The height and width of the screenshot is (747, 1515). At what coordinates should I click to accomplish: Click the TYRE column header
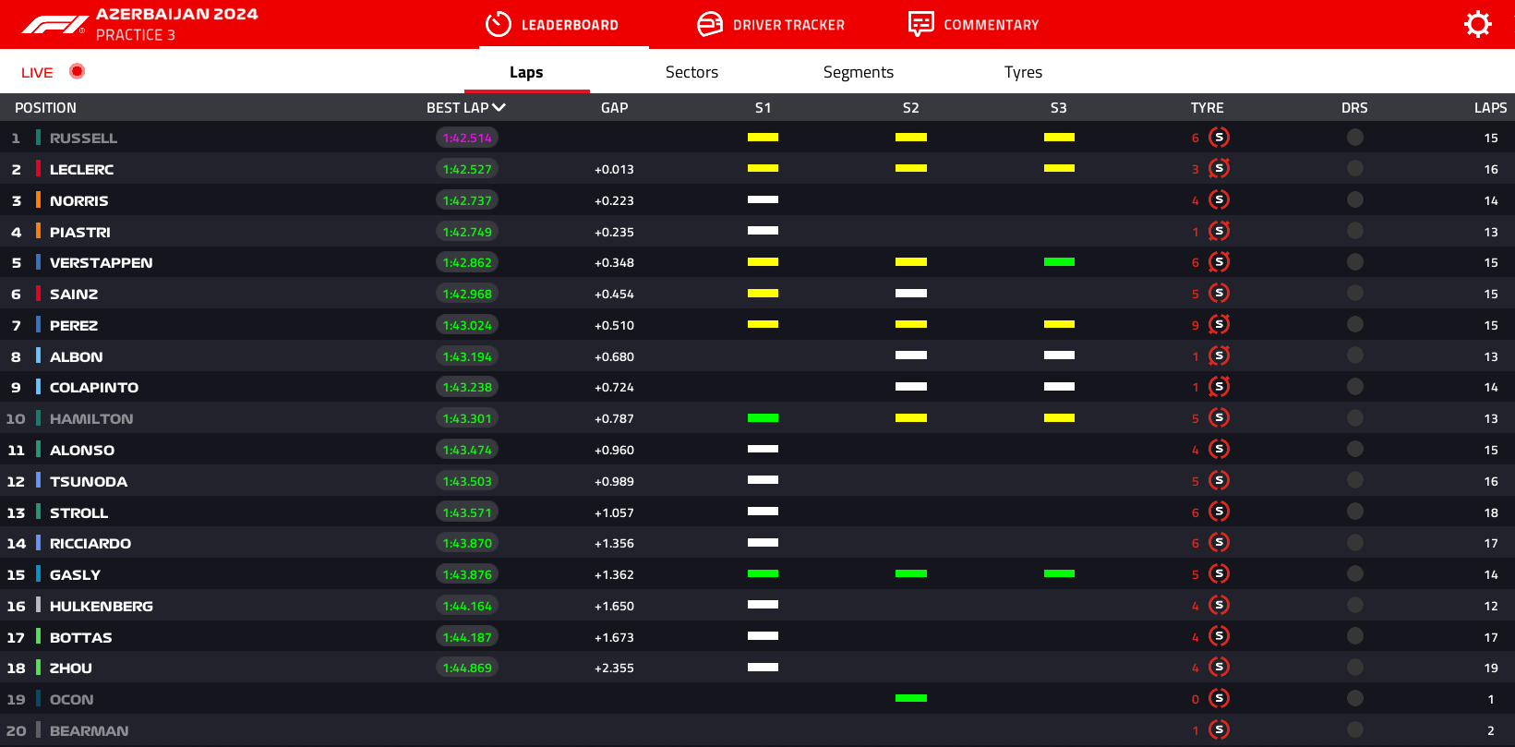[x=1208, y=108]
